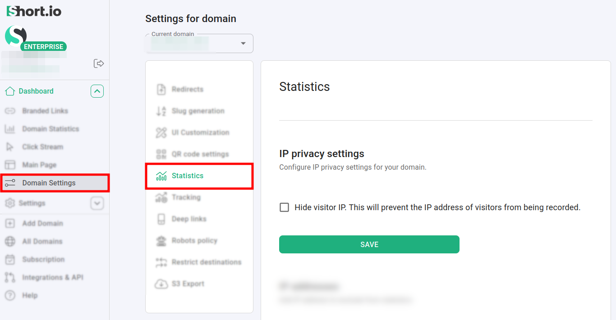The width and height of the screenshot is (616, 320).
Task: Collapse the Dashboard section chevron
Action: 97,91
